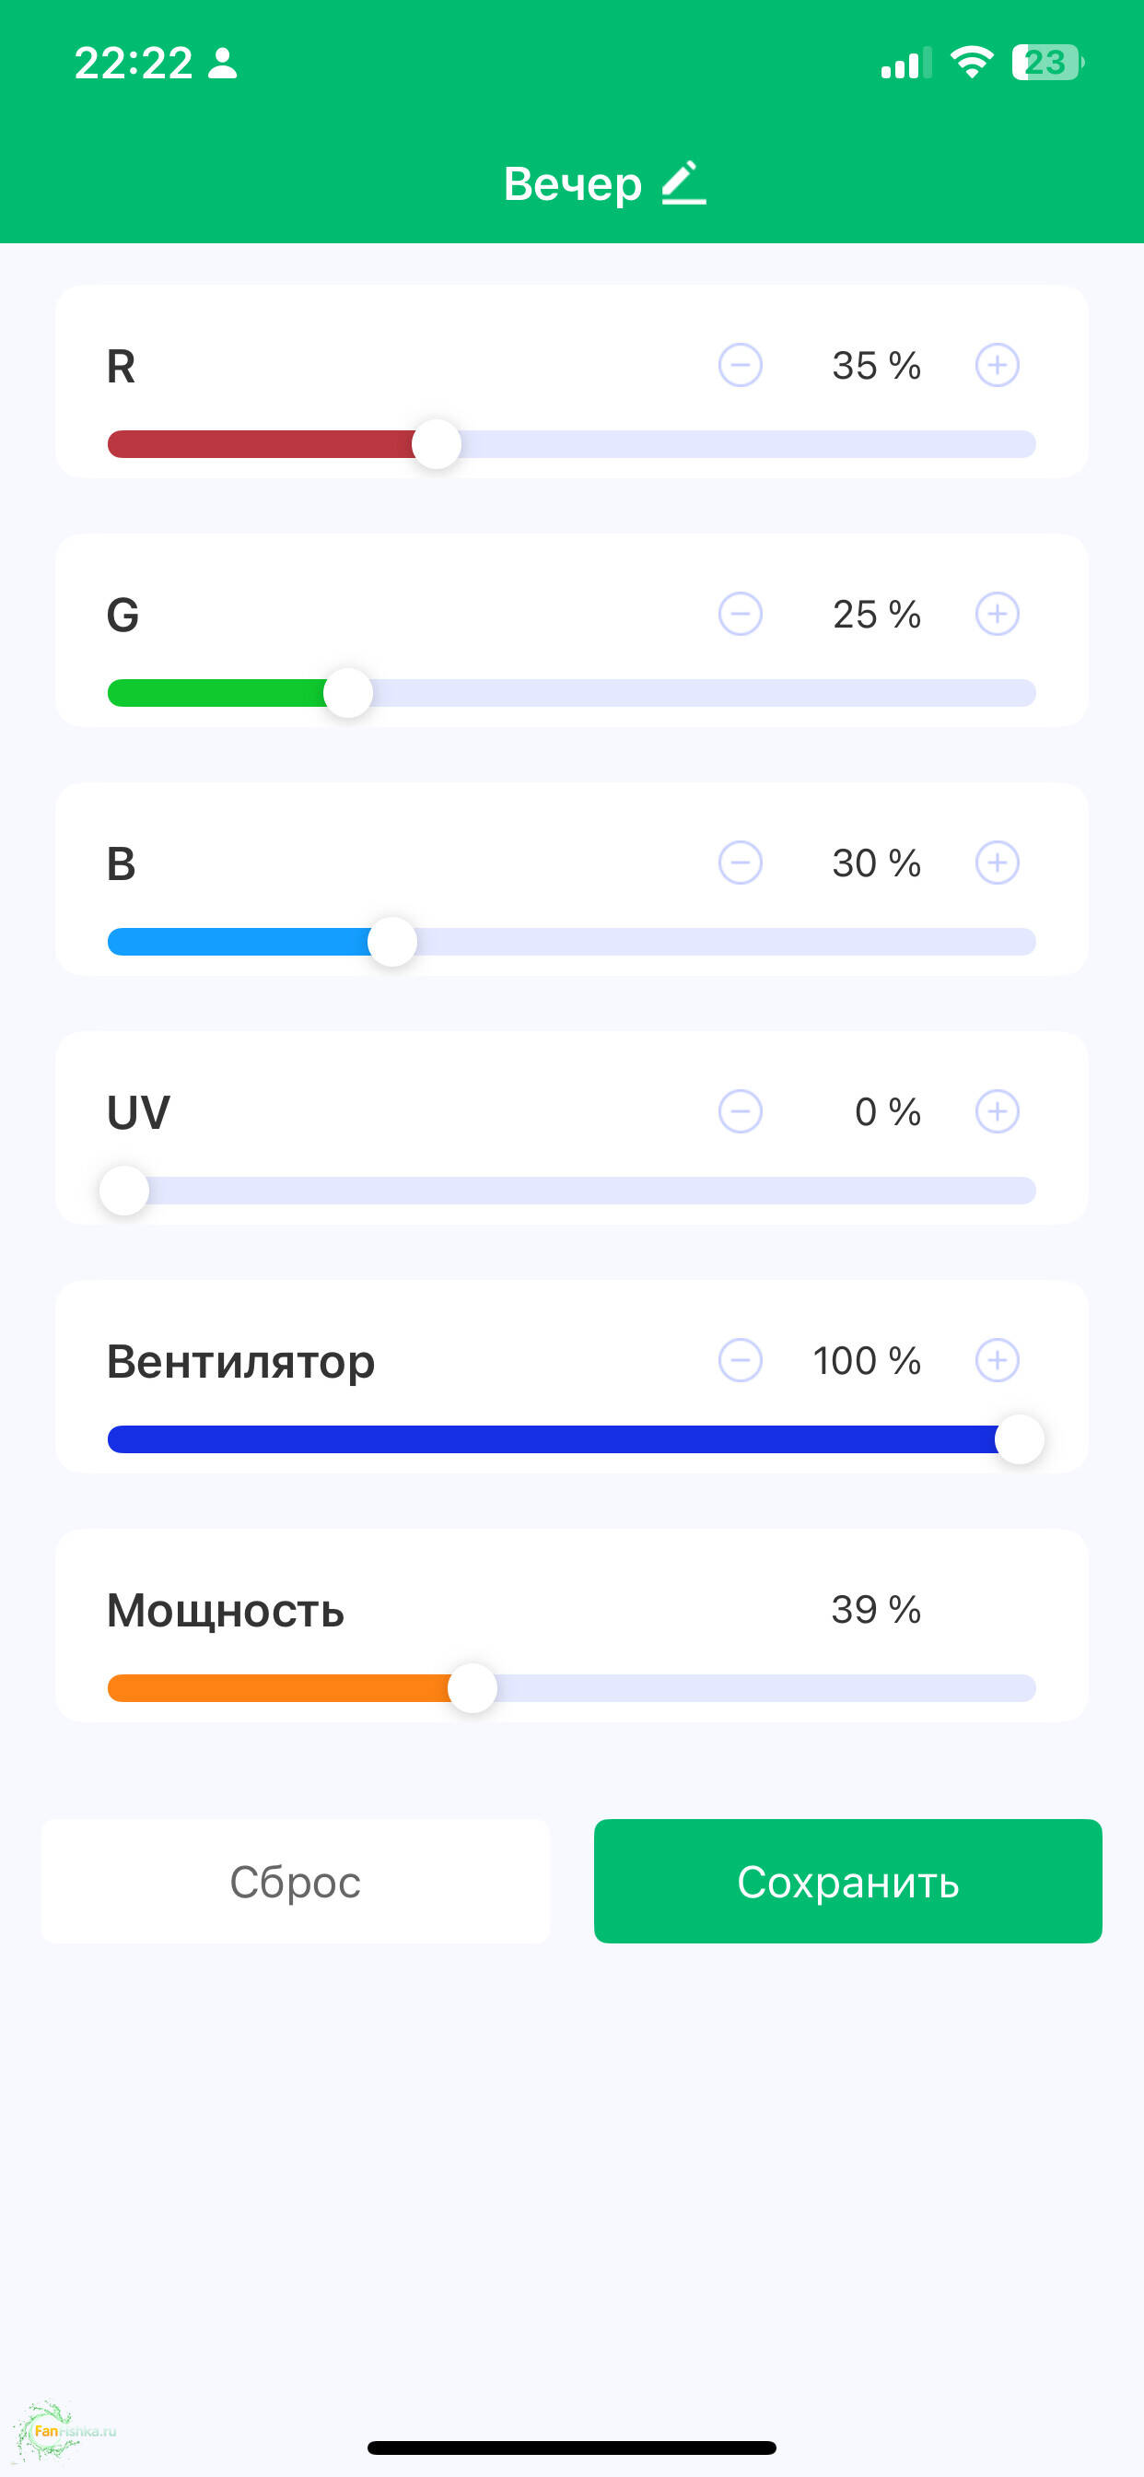The width and height of the screenshot is (1144, 2477).
Task: Click the green G slider handle
Action: click(x=348, y=693)
